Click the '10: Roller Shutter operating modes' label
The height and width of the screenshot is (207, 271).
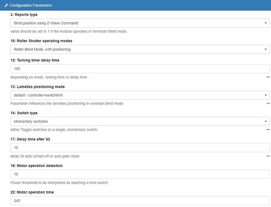41,41
